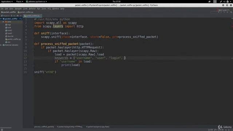
Task: Open the volume control in system tray
Action: click(x=224, y=1)
